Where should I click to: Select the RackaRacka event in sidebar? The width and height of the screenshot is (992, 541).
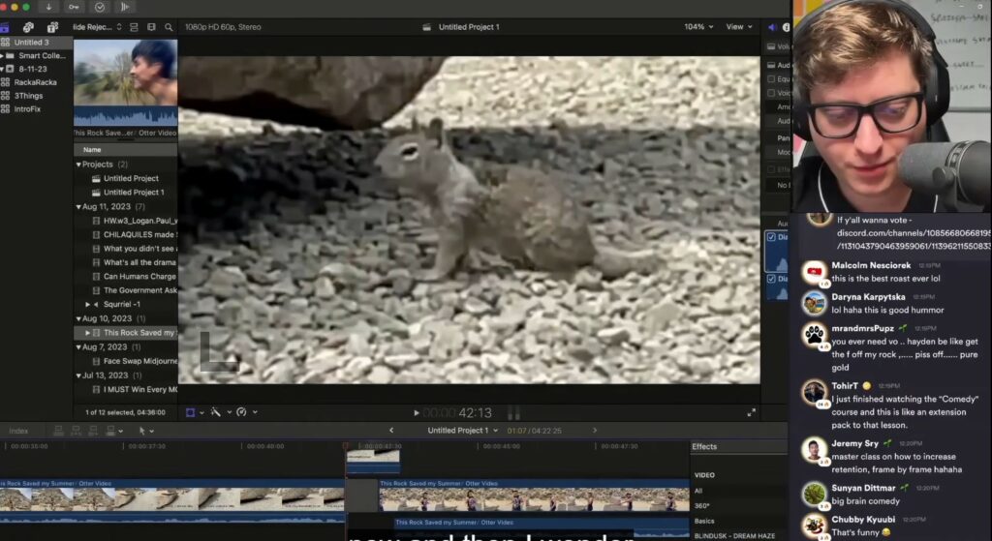pyautogui.click(x=35, y=82)
